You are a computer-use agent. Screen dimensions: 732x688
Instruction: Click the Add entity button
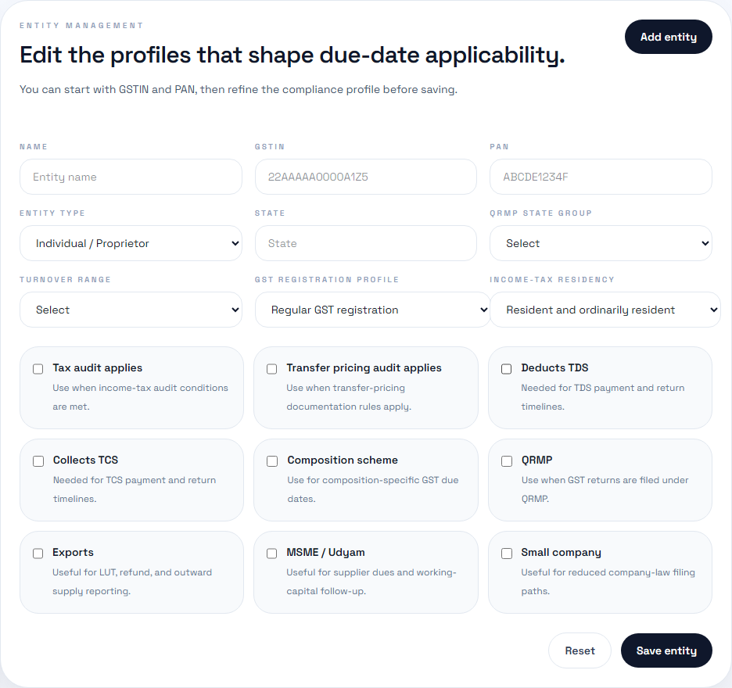pyautogui.click(x=668, y=37)
